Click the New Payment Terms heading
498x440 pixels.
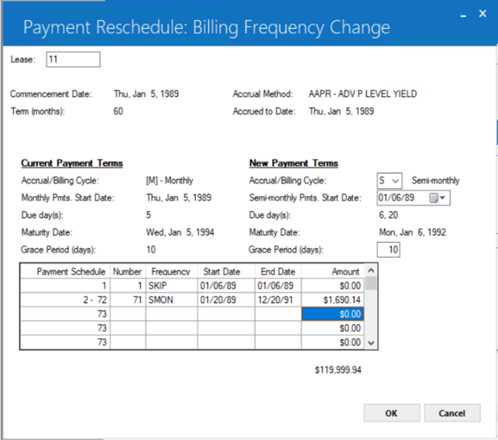(293, 163)
